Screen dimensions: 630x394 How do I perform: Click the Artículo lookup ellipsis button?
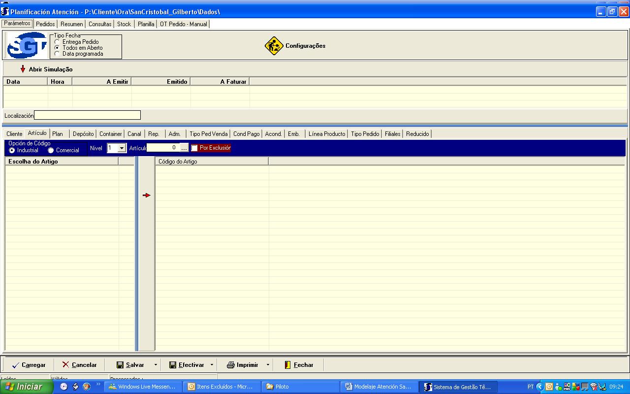click(x=184, y=148)
